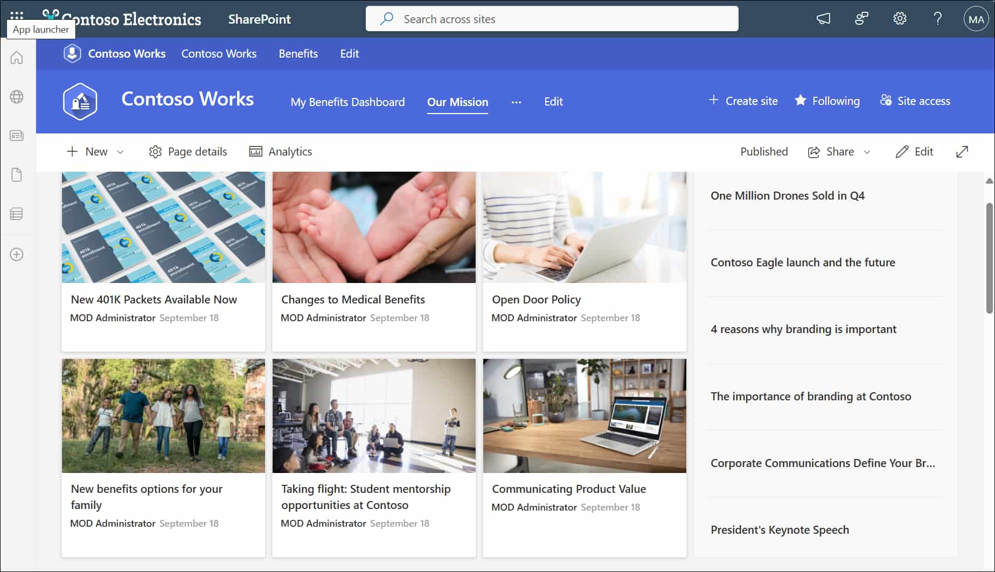Image resolution: width=995 pixels, height=572 pixels.
Task: Click Create site
Action: (x=743, y=101)
